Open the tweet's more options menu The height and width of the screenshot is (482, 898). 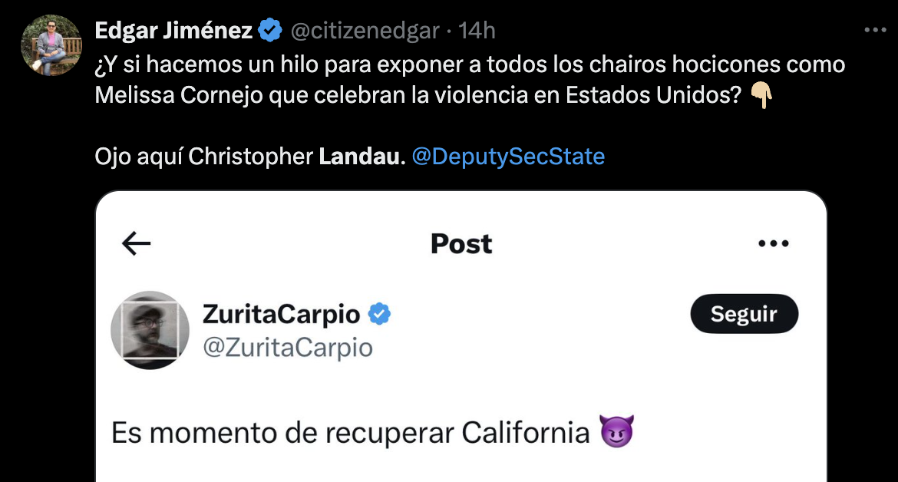click(875, 31)
